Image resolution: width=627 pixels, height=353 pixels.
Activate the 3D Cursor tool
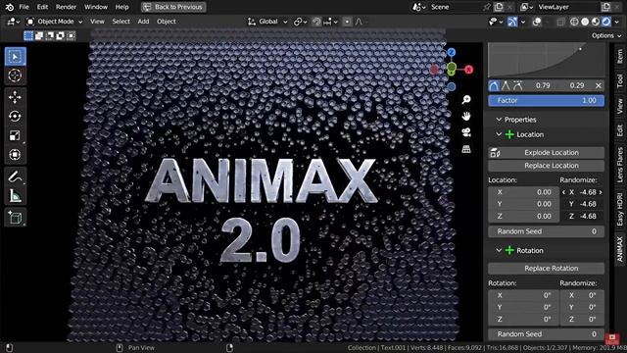(16, 76)
